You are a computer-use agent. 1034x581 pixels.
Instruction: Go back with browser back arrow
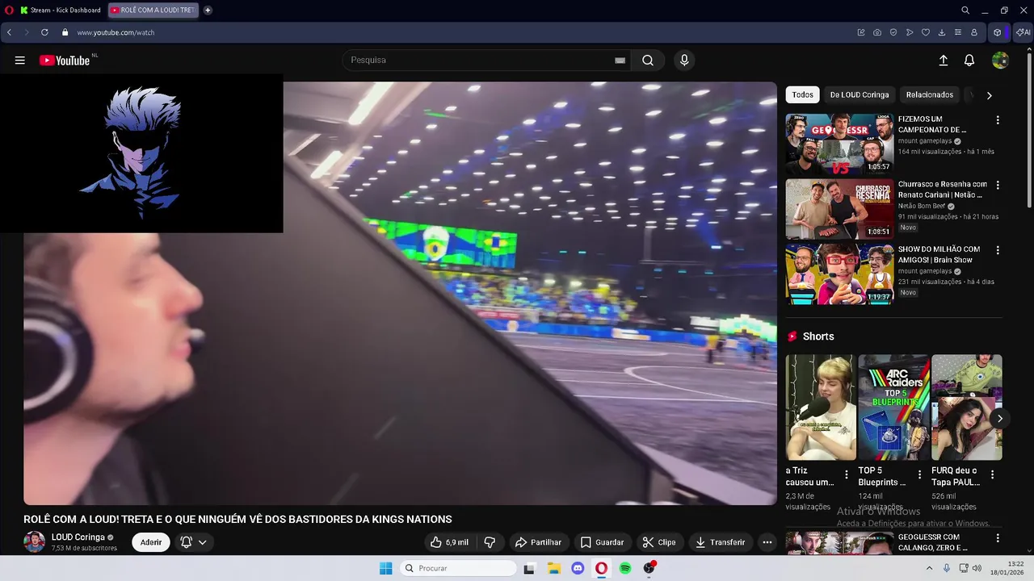9,32
